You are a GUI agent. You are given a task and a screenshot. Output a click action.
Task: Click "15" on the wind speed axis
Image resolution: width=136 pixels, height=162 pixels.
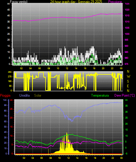pyautogui.click(x=8, y=46)
